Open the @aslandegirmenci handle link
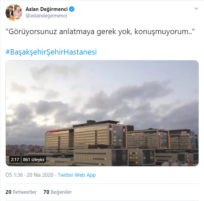 [46, 16]
